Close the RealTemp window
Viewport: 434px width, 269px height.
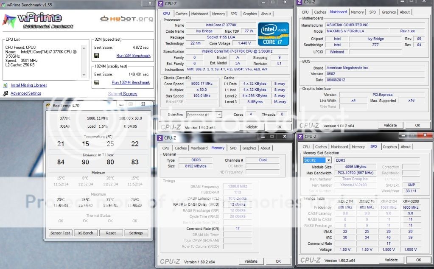143,104
